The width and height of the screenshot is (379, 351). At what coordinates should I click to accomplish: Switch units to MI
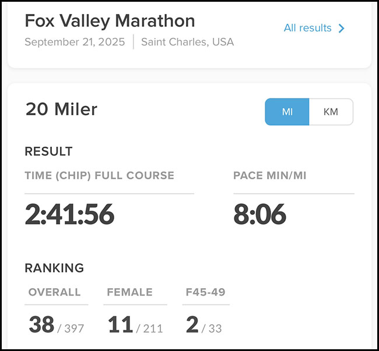coord(287,112)
